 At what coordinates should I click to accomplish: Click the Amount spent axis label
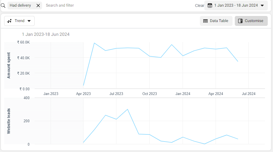point(9,65)
